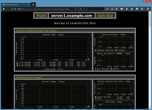Open the VFS usage graph

[x=114, y=105]
